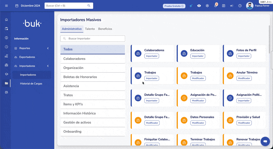Collapse the Importadores sidebar section

48,66
